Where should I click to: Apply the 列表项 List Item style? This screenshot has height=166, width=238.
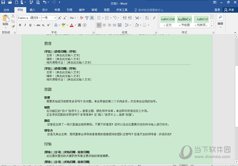201,21
